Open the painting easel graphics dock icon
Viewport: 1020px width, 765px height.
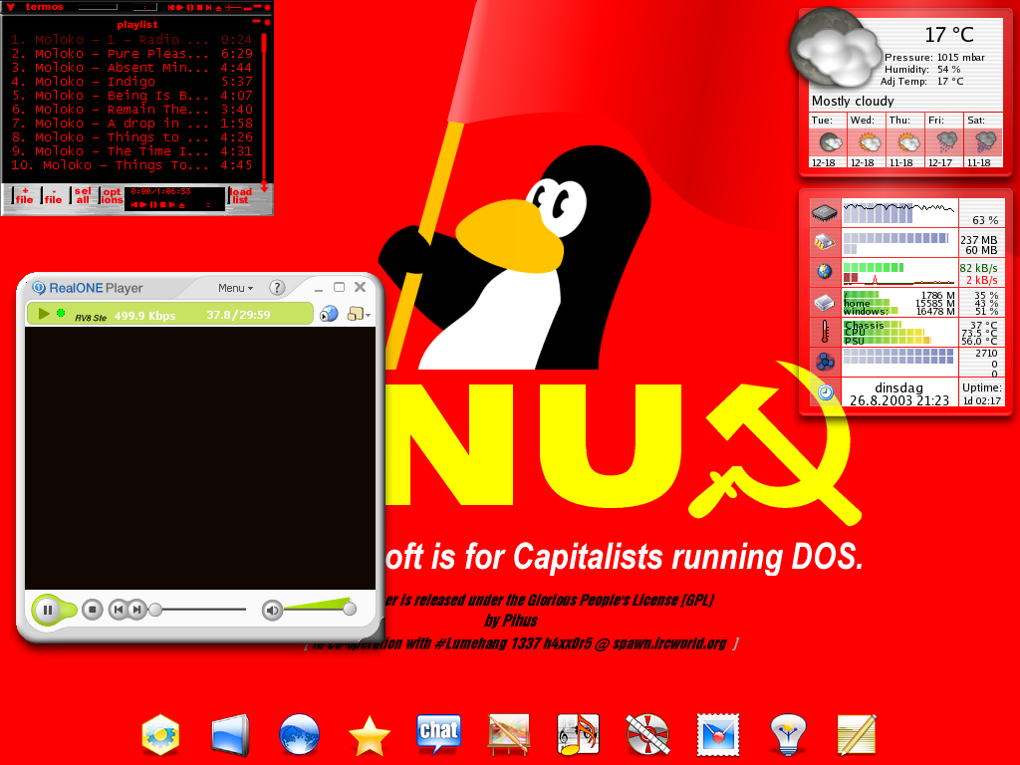point(509,734)
